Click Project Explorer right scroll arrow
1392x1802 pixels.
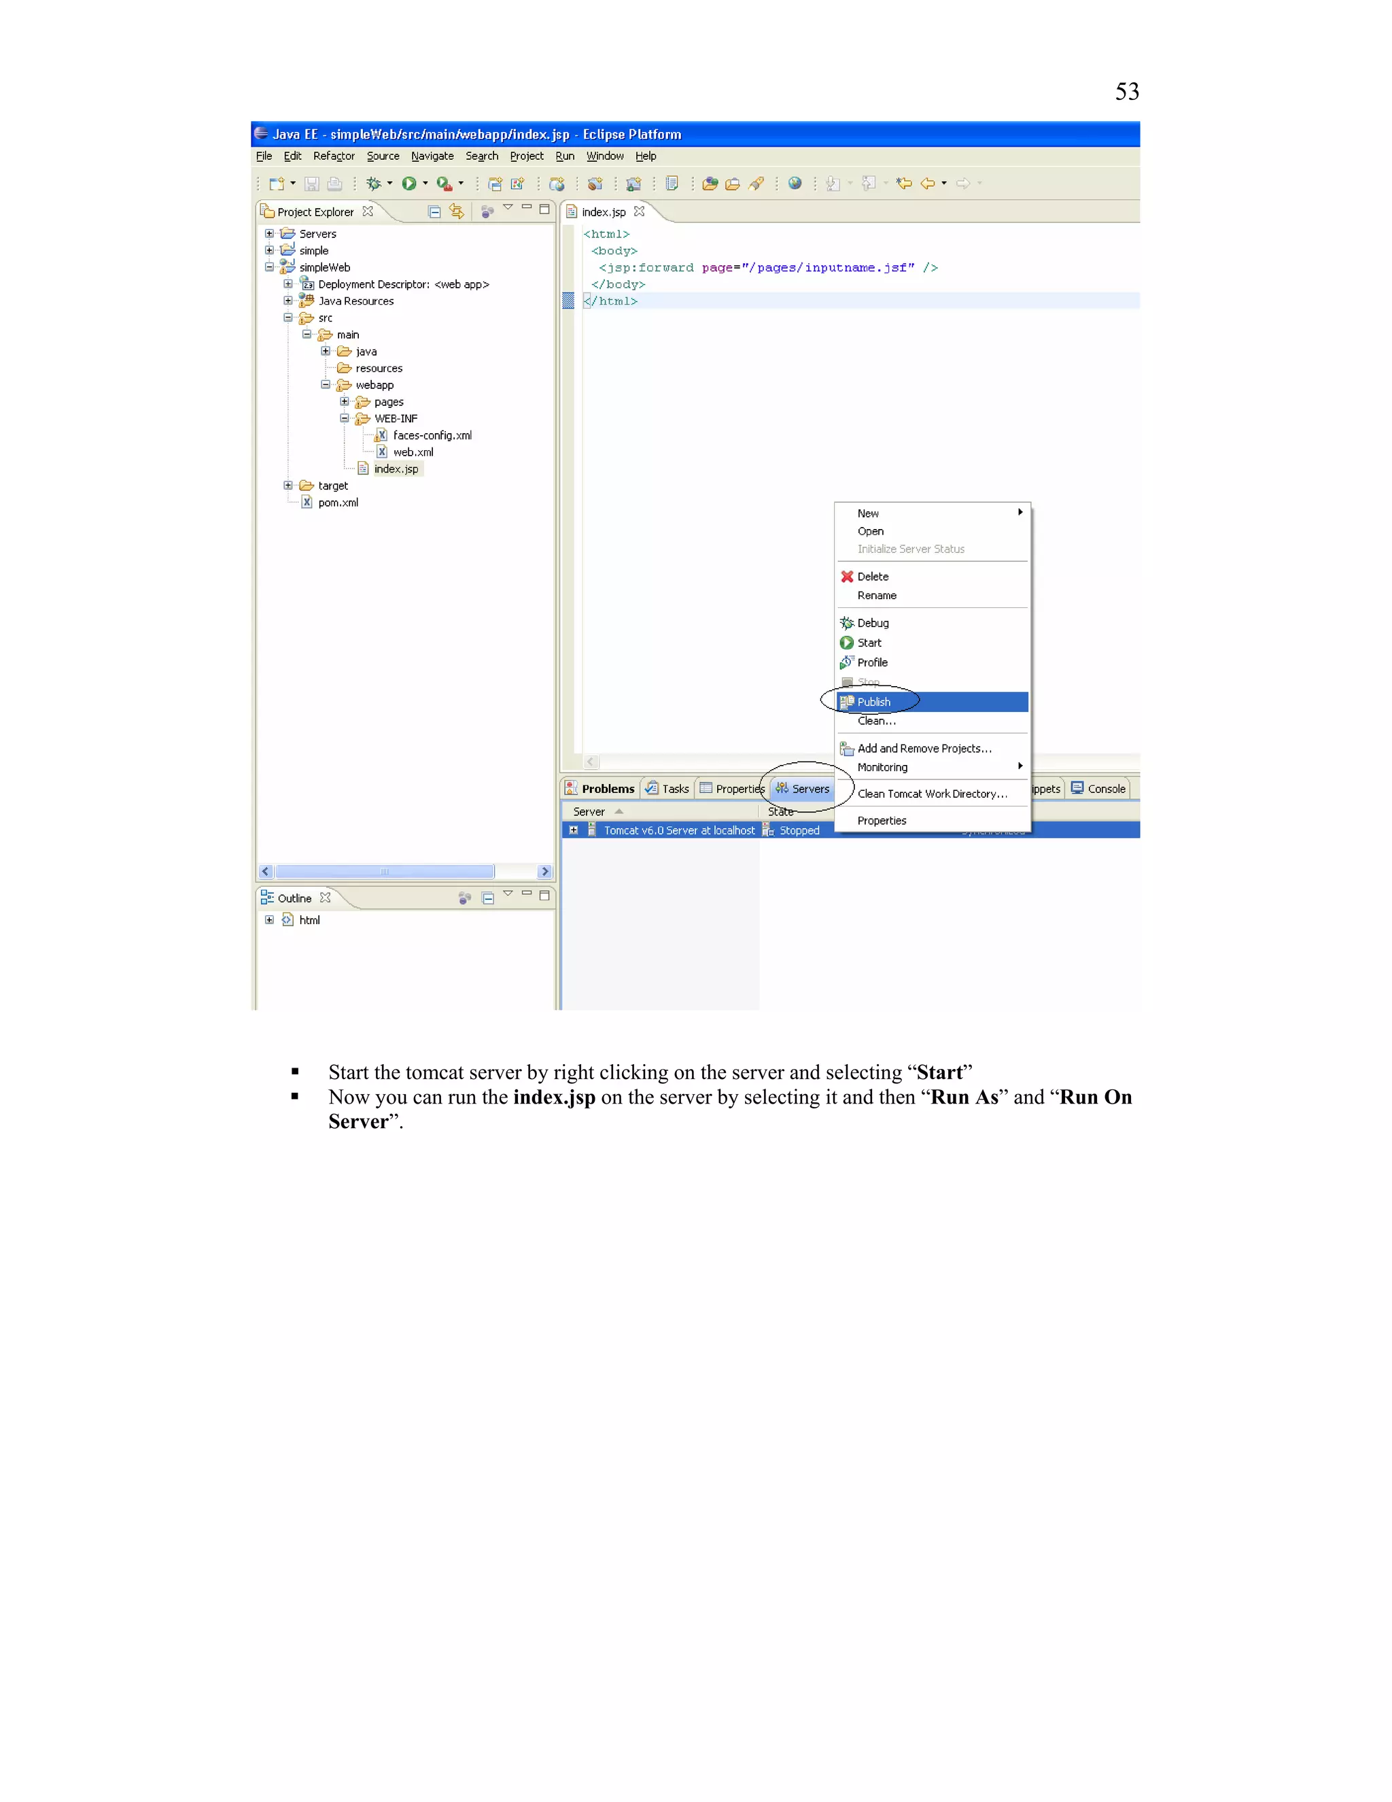[544, 871]
